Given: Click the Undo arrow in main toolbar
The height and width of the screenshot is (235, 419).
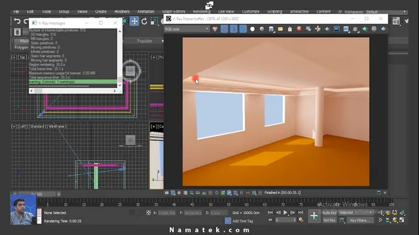Looking at the screenshot, I should click(x=17, y=22).
